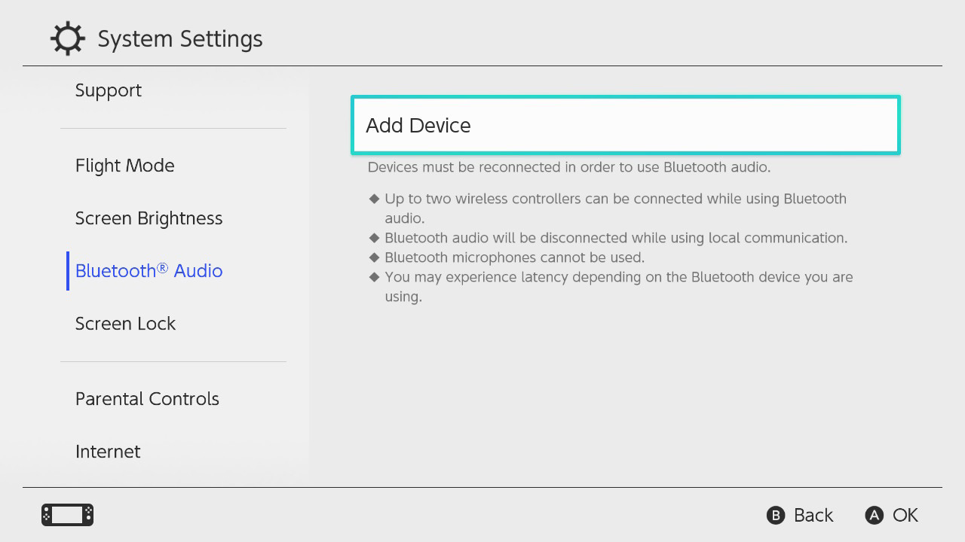Go to the Support section
The image size is (965, 542).
click(x=108, y=90)
